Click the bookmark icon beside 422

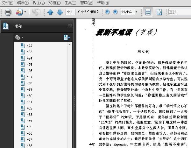point(23,46)
